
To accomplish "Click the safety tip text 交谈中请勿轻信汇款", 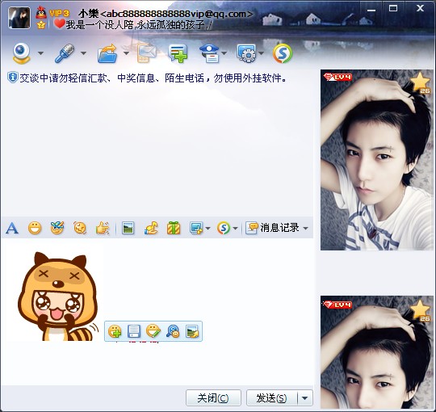I will tap(153, 78).
